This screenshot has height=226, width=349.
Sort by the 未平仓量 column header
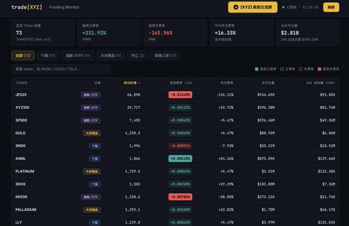[268, 83]
